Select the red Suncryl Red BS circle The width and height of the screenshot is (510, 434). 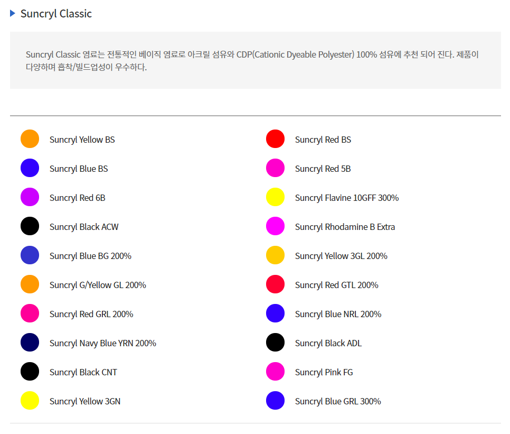click(275, 139)
